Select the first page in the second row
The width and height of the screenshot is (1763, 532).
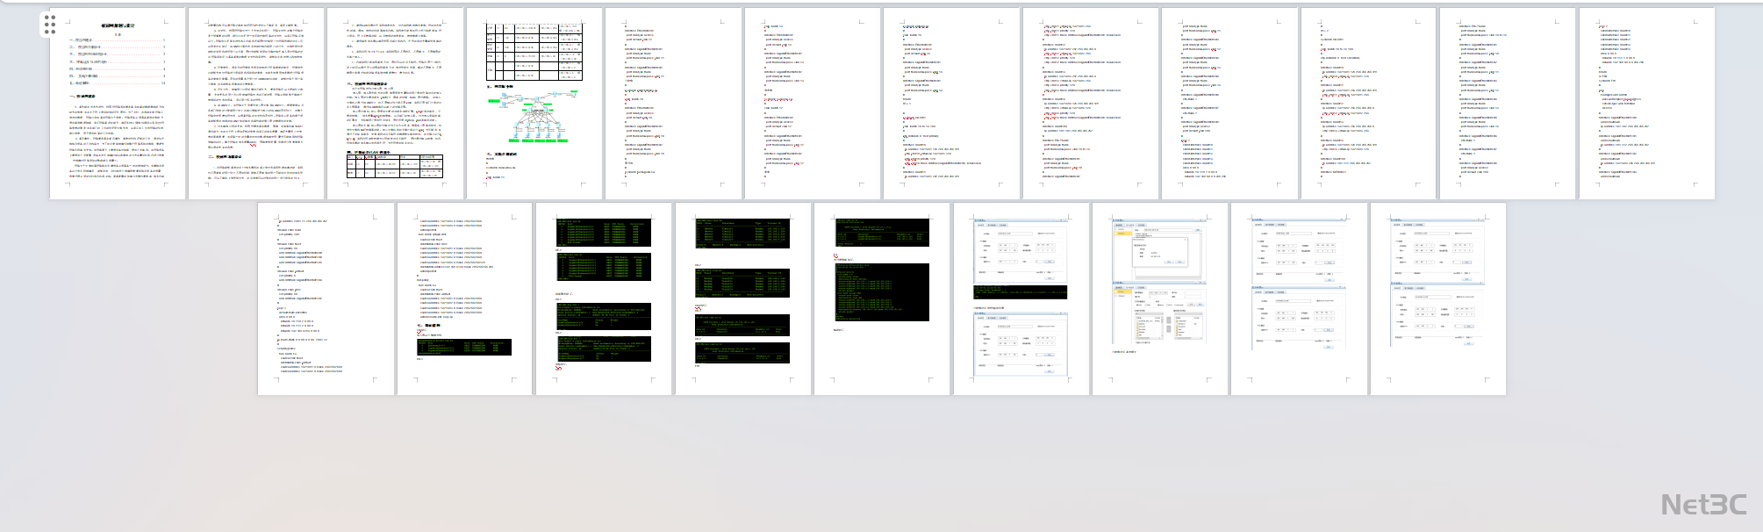[326, 298]
